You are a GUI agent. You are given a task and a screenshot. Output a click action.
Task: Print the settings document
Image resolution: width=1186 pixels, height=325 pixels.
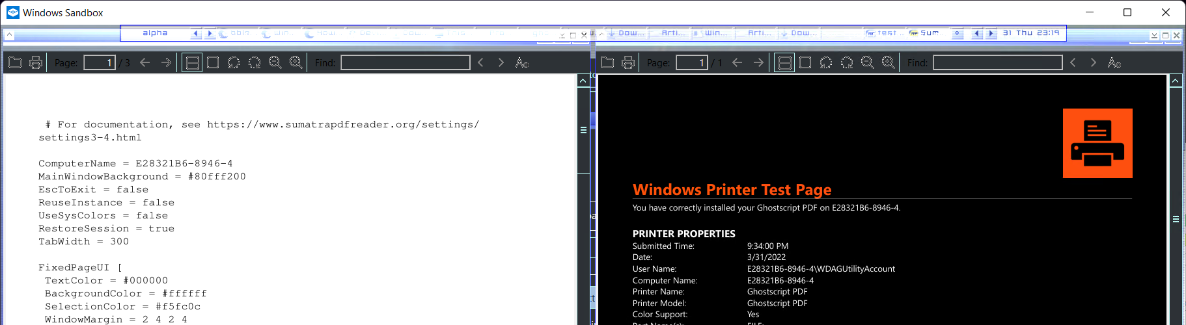36,62
